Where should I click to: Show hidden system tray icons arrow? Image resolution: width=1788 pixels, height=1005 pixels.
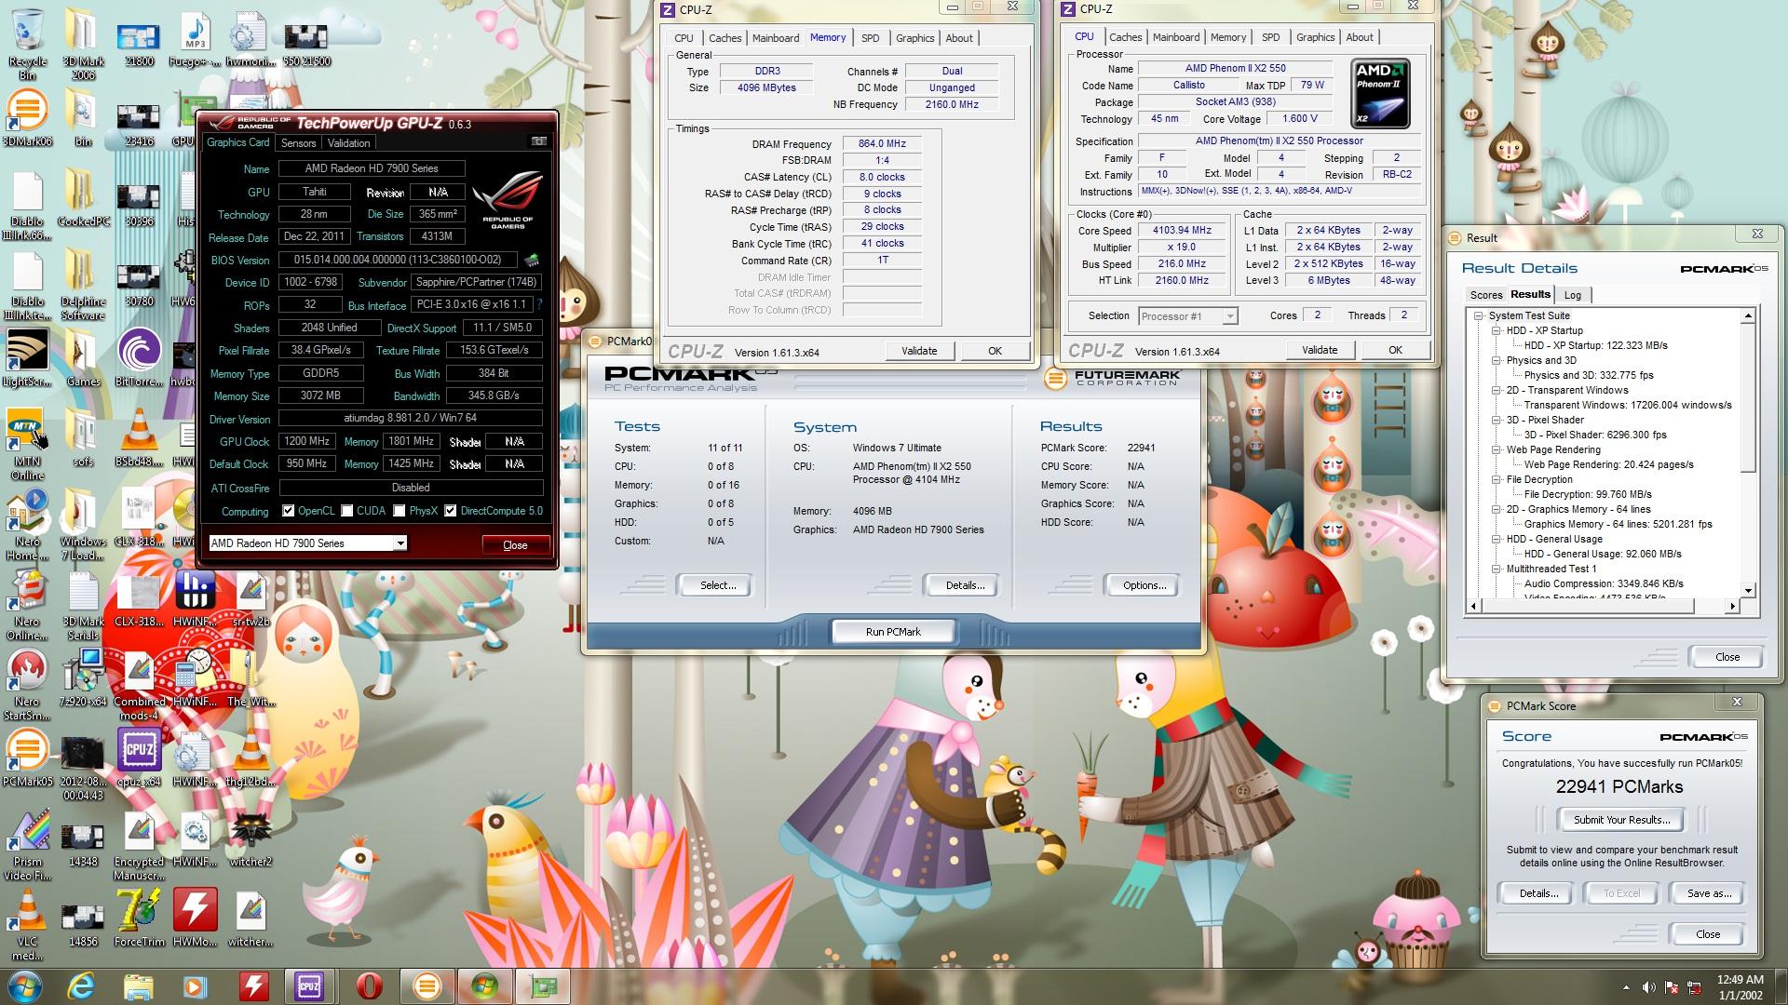pyautogui.click(x=1626, y=987)
